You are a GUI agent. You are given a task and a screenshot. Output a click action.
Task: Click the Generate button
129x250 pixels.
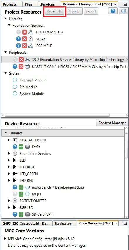(x=55, y=11)
